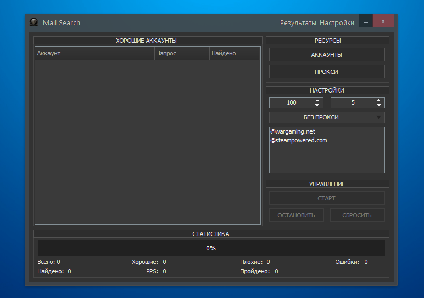Click the АККАУНТЫ button
Viewport: 424px width, 298px height.
327,55
